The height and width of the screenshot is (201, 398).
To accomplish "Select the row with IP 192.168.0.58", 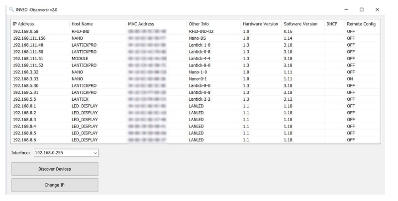I will 196,31.
